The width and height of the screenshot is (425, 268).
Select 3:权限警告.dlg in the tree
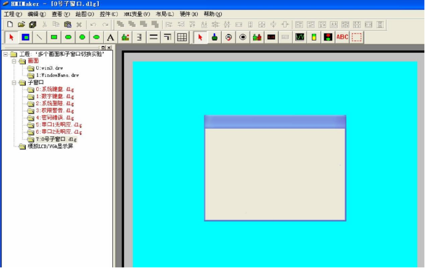pos(55,110)
